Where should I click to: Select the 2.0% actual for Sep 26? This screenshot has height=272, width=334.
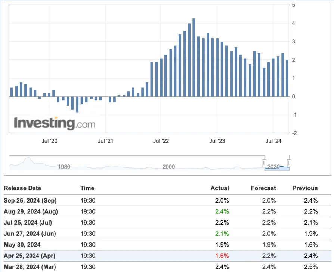coord(222,200)
